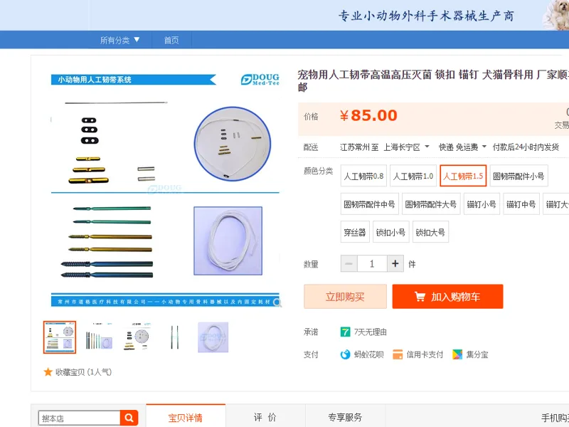The image size is (569, 427).
Task: Click the 搜本店 shop search field
Action: point(79,418)
